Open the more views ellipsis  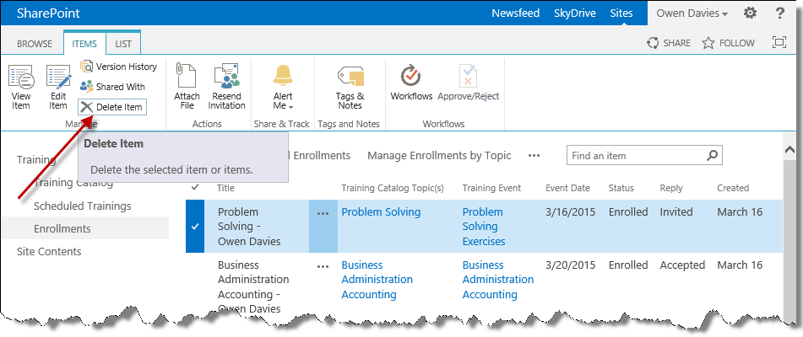click(534, 156)
